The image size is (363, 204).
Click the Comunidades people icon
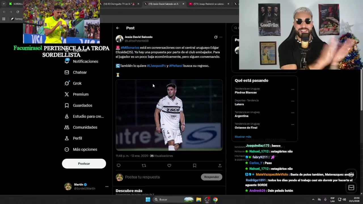(67, 127)
